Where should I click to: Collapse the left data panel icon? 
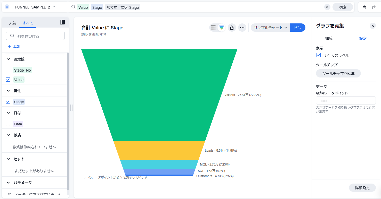[x=62, y=22]
